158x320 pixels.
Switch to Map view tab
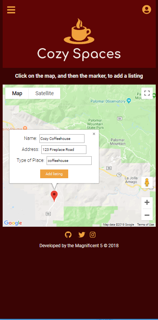point(17,93)
